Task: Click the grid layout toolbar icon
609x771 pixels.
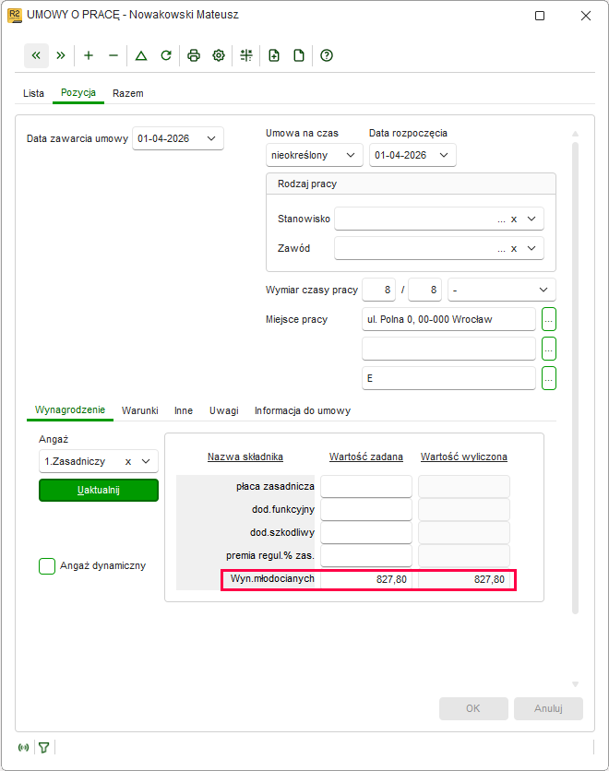Action: 246,55
